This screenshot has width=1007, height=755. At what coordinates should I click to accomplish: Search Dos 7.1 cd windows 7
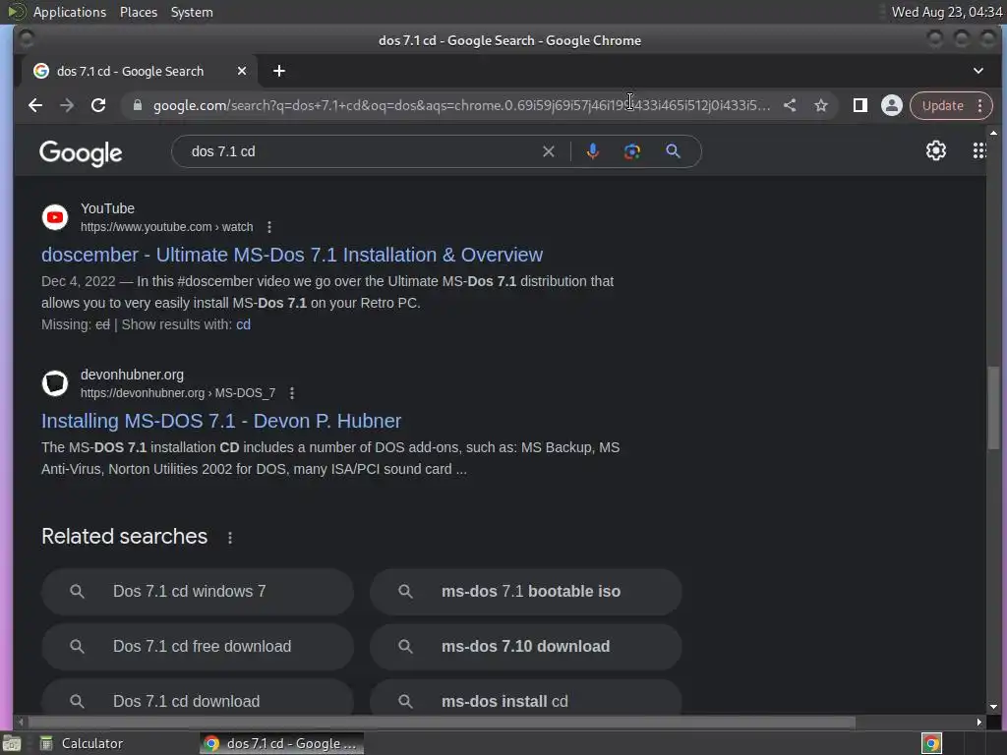click(x=198, y=591)
